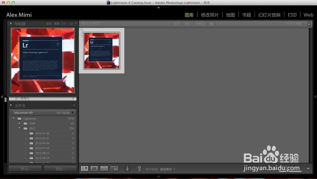Show the right panel with edge arrow
317x179 pixels.
tap(315, 97)
